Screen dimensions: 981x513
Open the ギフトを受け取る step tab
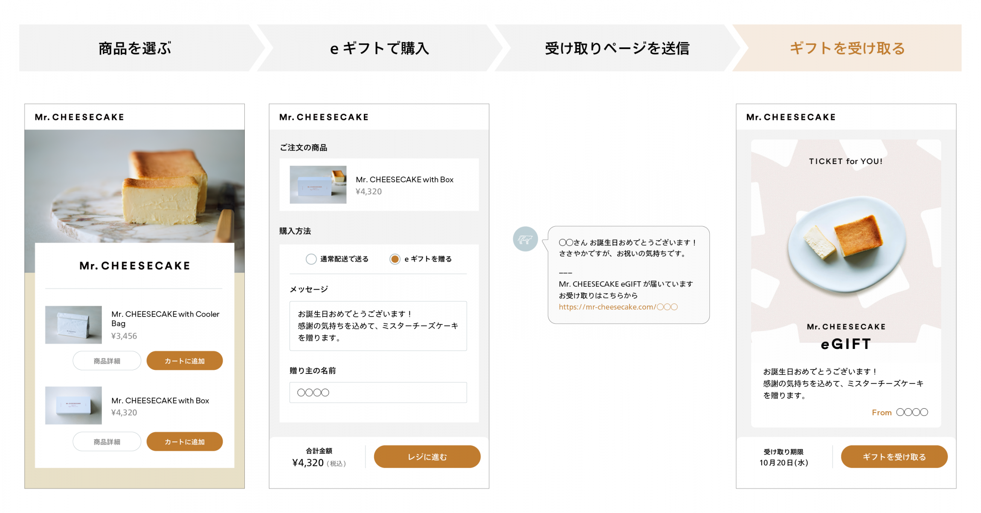(x=847, y=48)
